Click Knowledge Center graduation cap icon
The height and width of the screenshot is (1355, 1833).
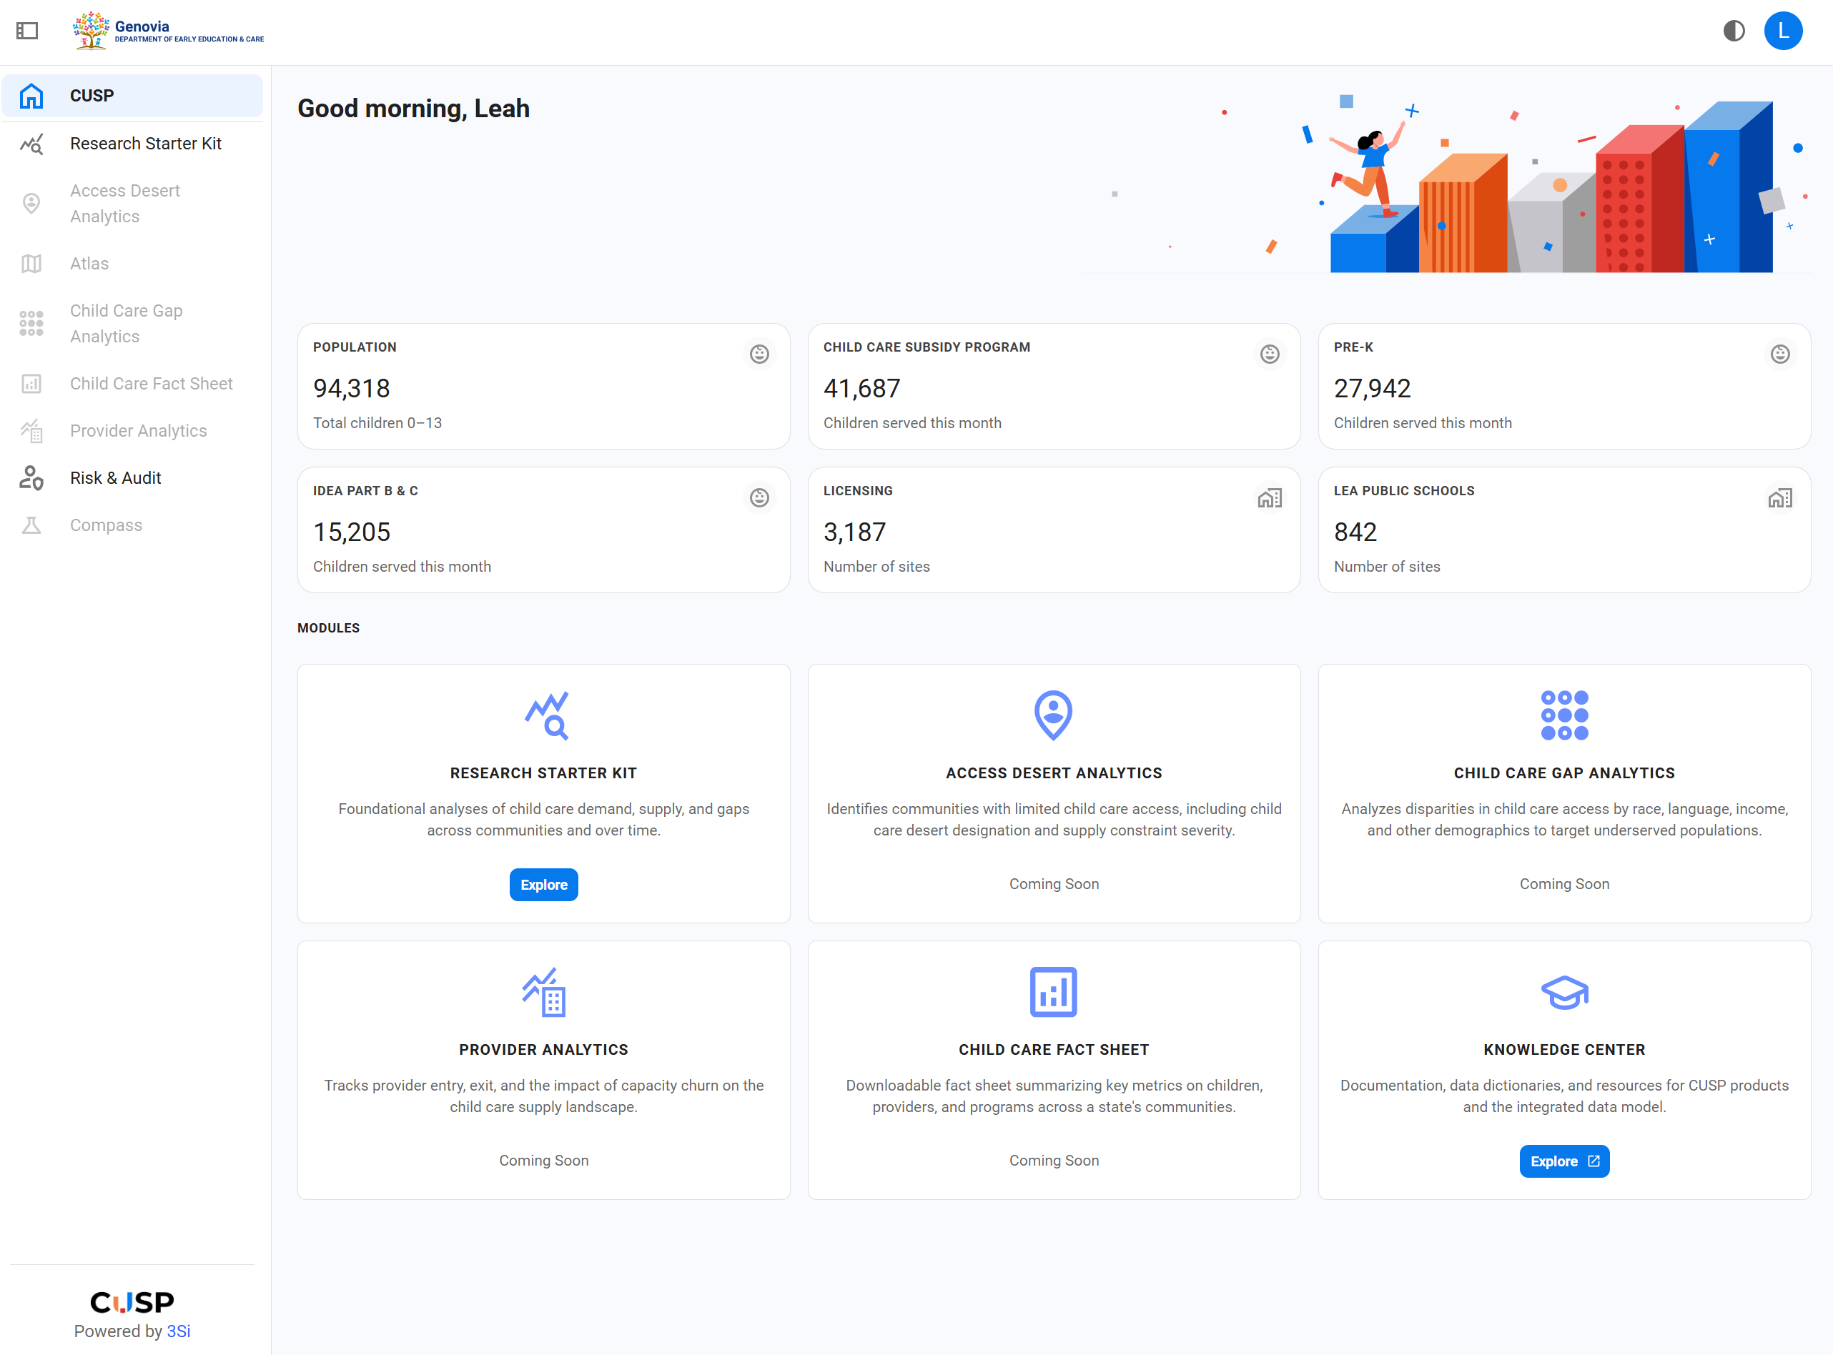click(x=1565, y=993)
